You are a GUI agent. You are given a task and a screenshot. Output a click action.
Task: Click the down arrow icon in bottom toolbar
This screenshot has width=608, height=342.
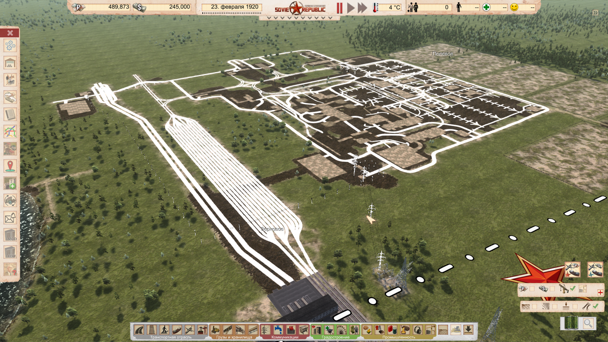tap(468, 330)
